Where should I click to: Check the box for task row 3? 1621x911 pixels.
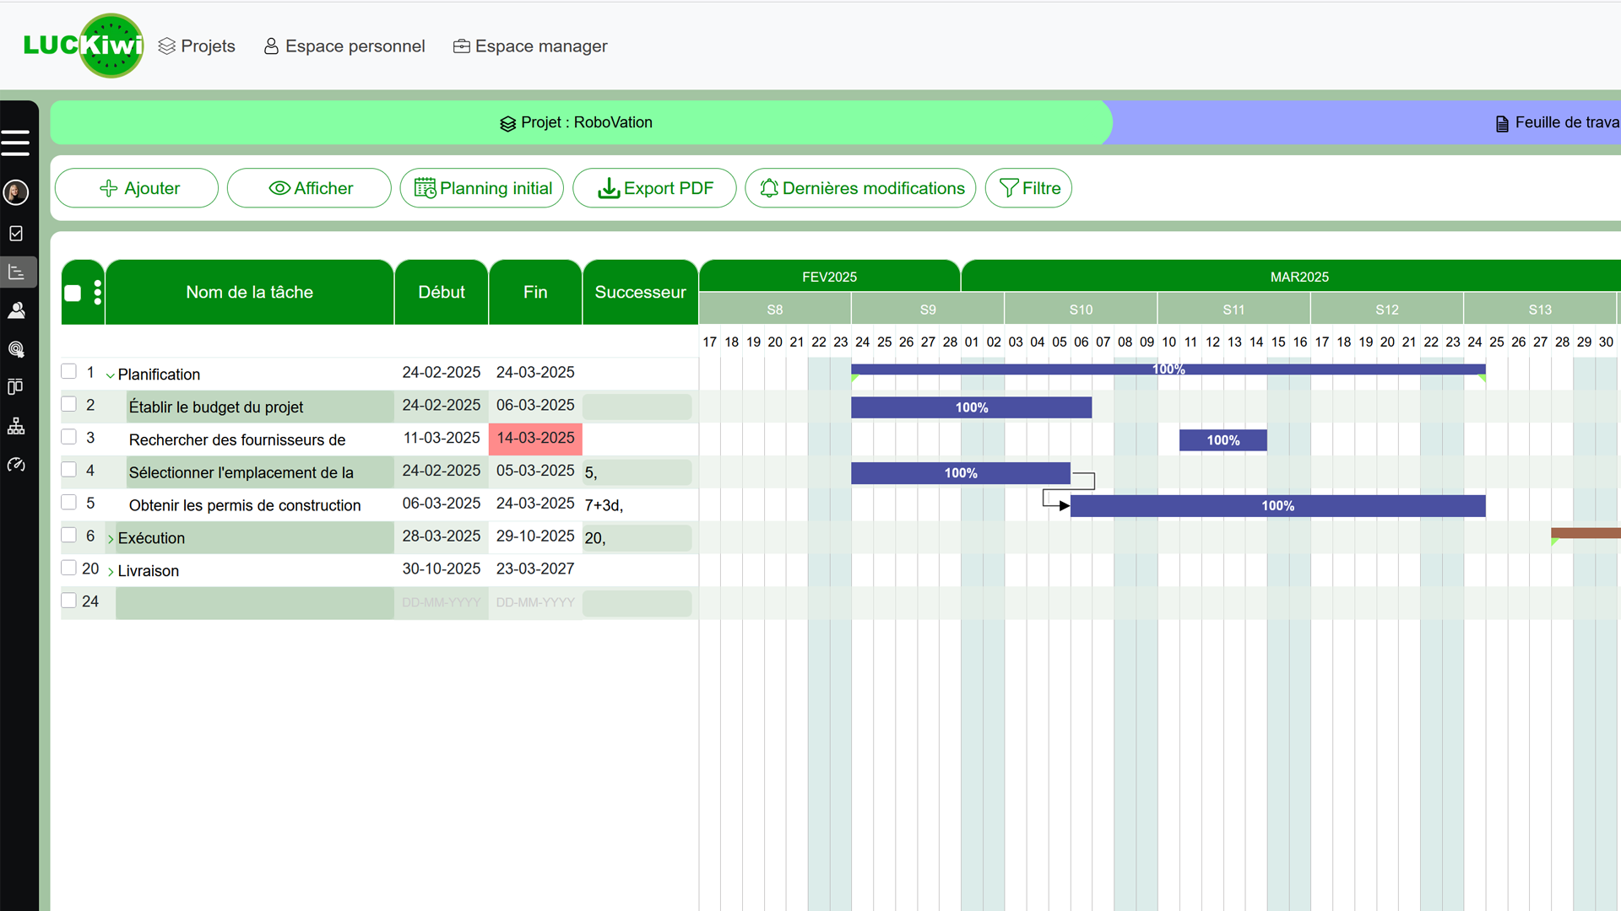click(x=69, y=437)
